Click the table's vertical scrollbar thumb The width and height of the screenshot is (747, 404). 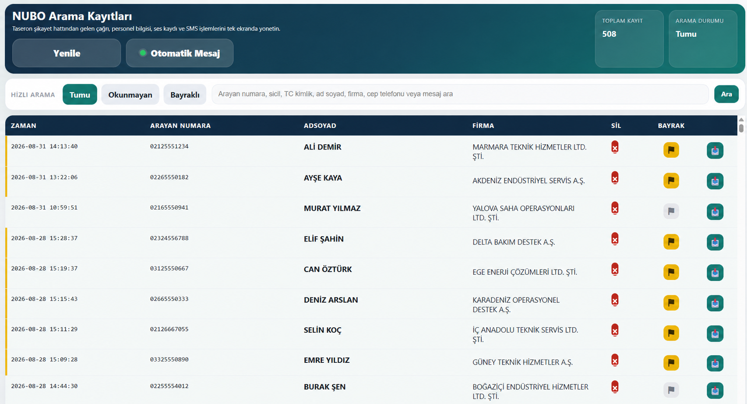coord(741,128)
